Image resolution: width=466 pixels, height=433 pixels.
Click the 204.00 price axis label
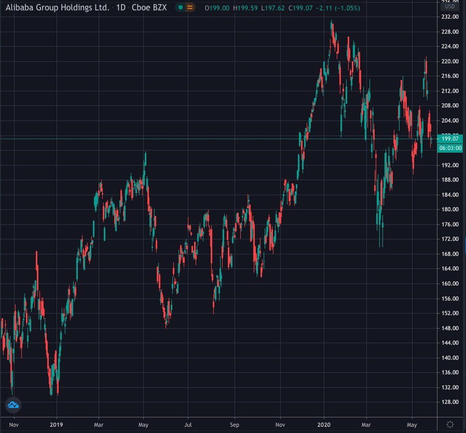pos(450,120)
